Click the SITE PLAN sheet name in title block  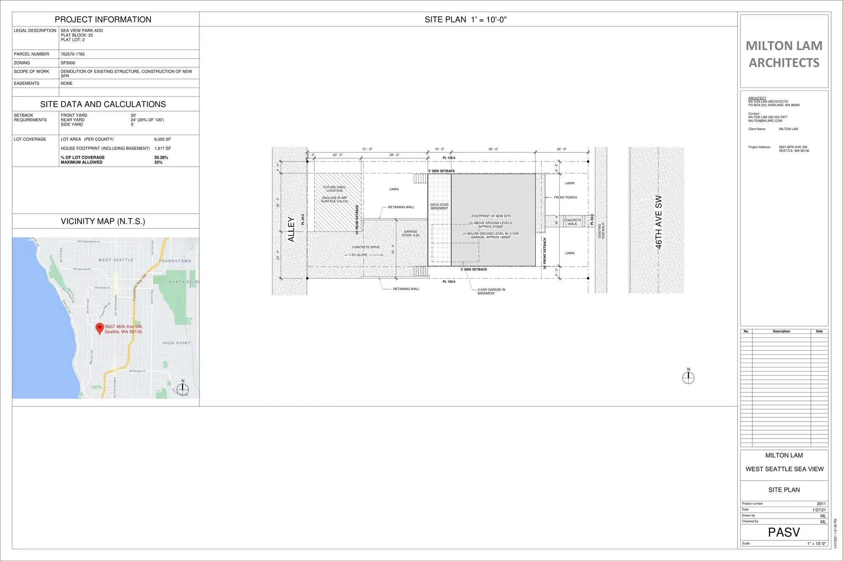click(x=784, y=490)
